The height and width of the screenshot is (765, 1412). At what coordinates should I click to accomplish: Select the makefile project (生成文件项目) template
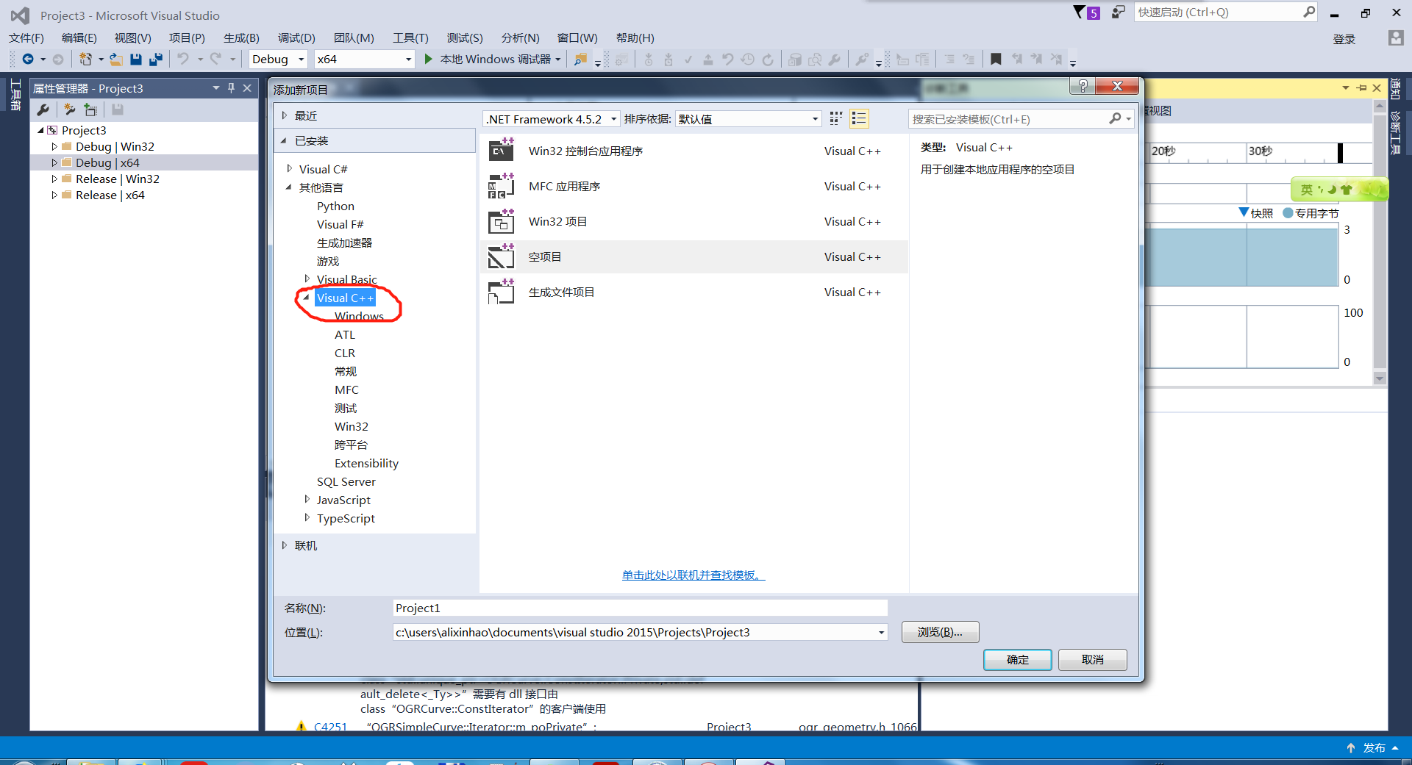[693, 292]
